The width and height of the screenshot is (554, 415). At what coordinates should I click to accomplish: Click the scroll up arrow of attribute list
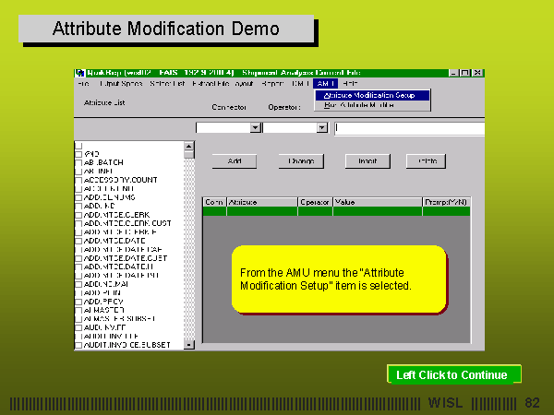189,146
